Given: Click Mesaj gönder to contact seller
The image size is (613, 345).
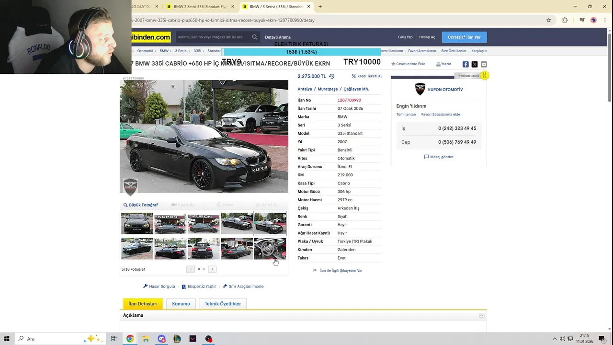Looking at the screenshot, I should (x=439, y=157).
